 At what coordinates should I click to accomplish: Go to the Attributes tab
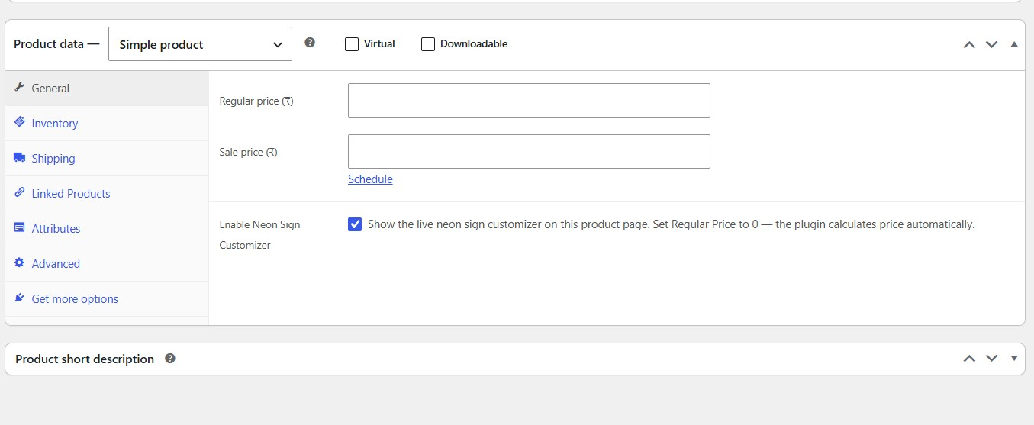point(107,229)
